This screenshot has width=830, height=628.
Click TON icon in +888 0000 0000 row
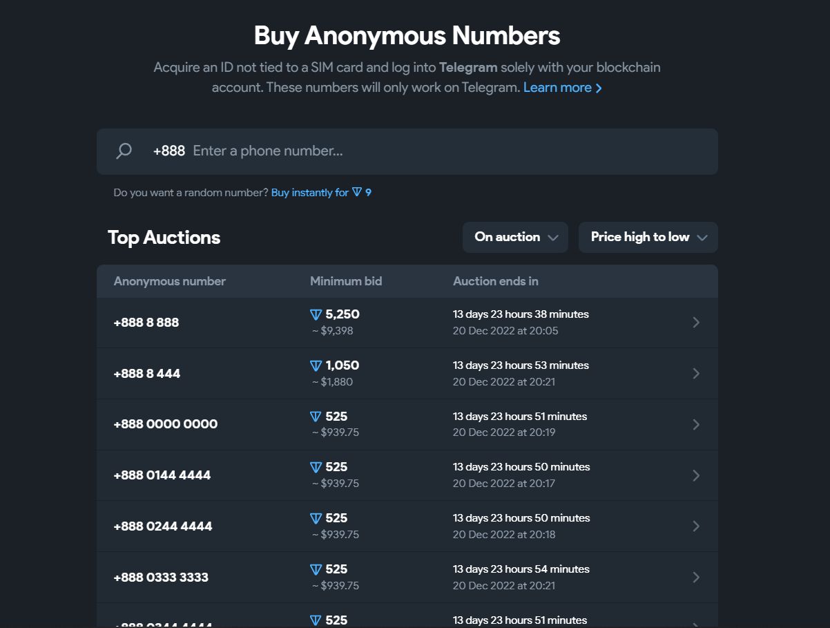(316, 417)
